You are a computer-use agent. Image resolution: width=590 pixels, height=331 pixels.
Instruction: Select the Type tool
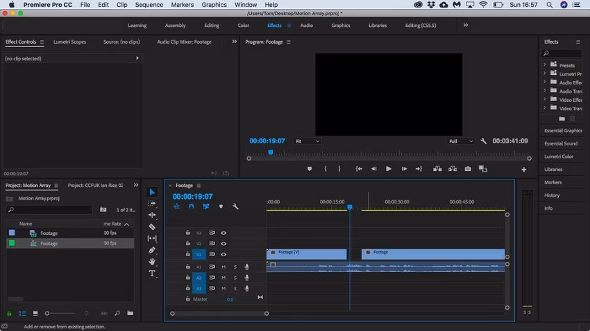pos(152,273)
